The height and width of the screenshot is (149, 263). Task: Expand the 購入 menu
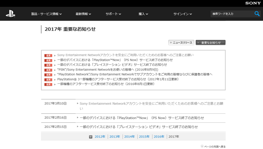click(143, 14)
